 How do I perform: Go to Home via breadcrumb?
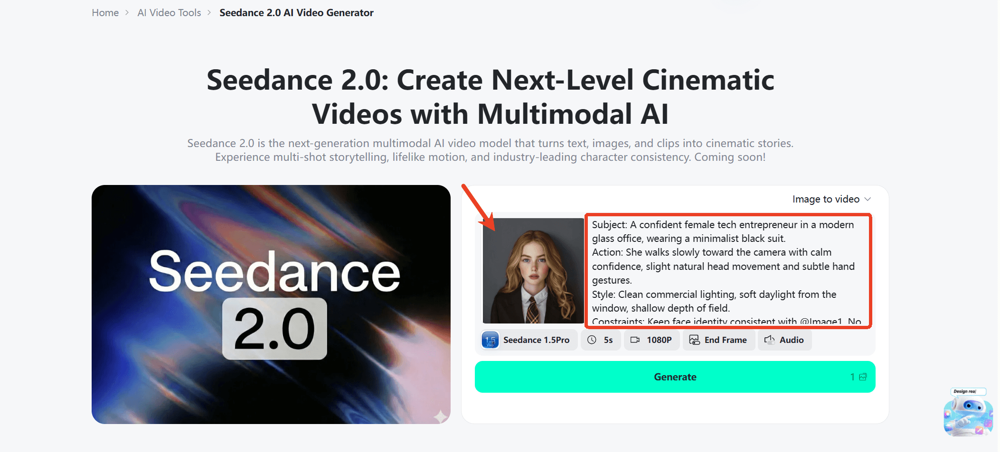click(x=105, y=13)
